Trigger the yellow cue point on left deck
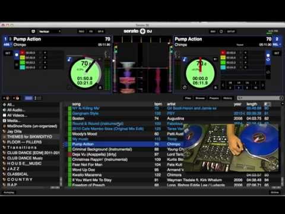285x214 pixels. 22,58
